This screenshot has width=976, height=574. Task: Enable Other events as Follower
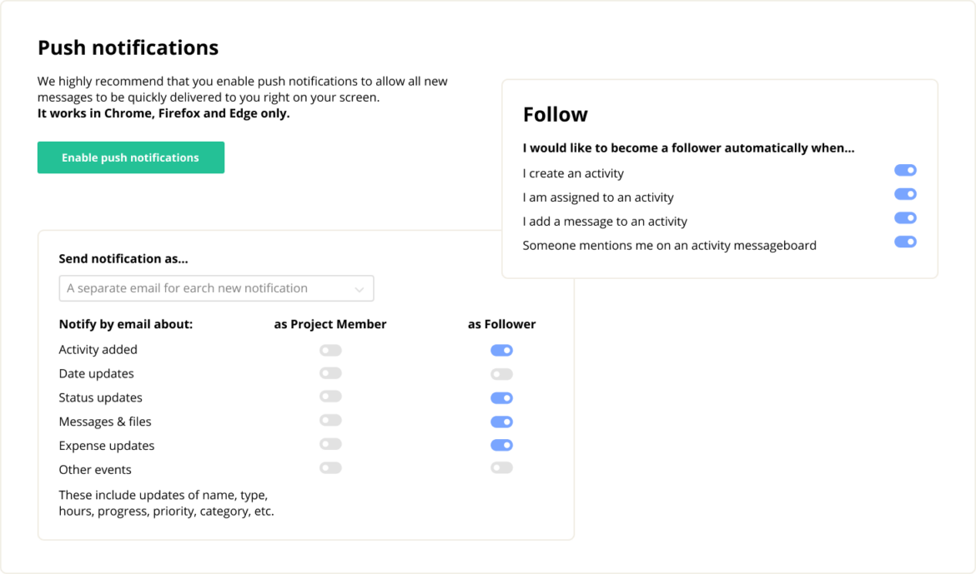pos(501,468)
